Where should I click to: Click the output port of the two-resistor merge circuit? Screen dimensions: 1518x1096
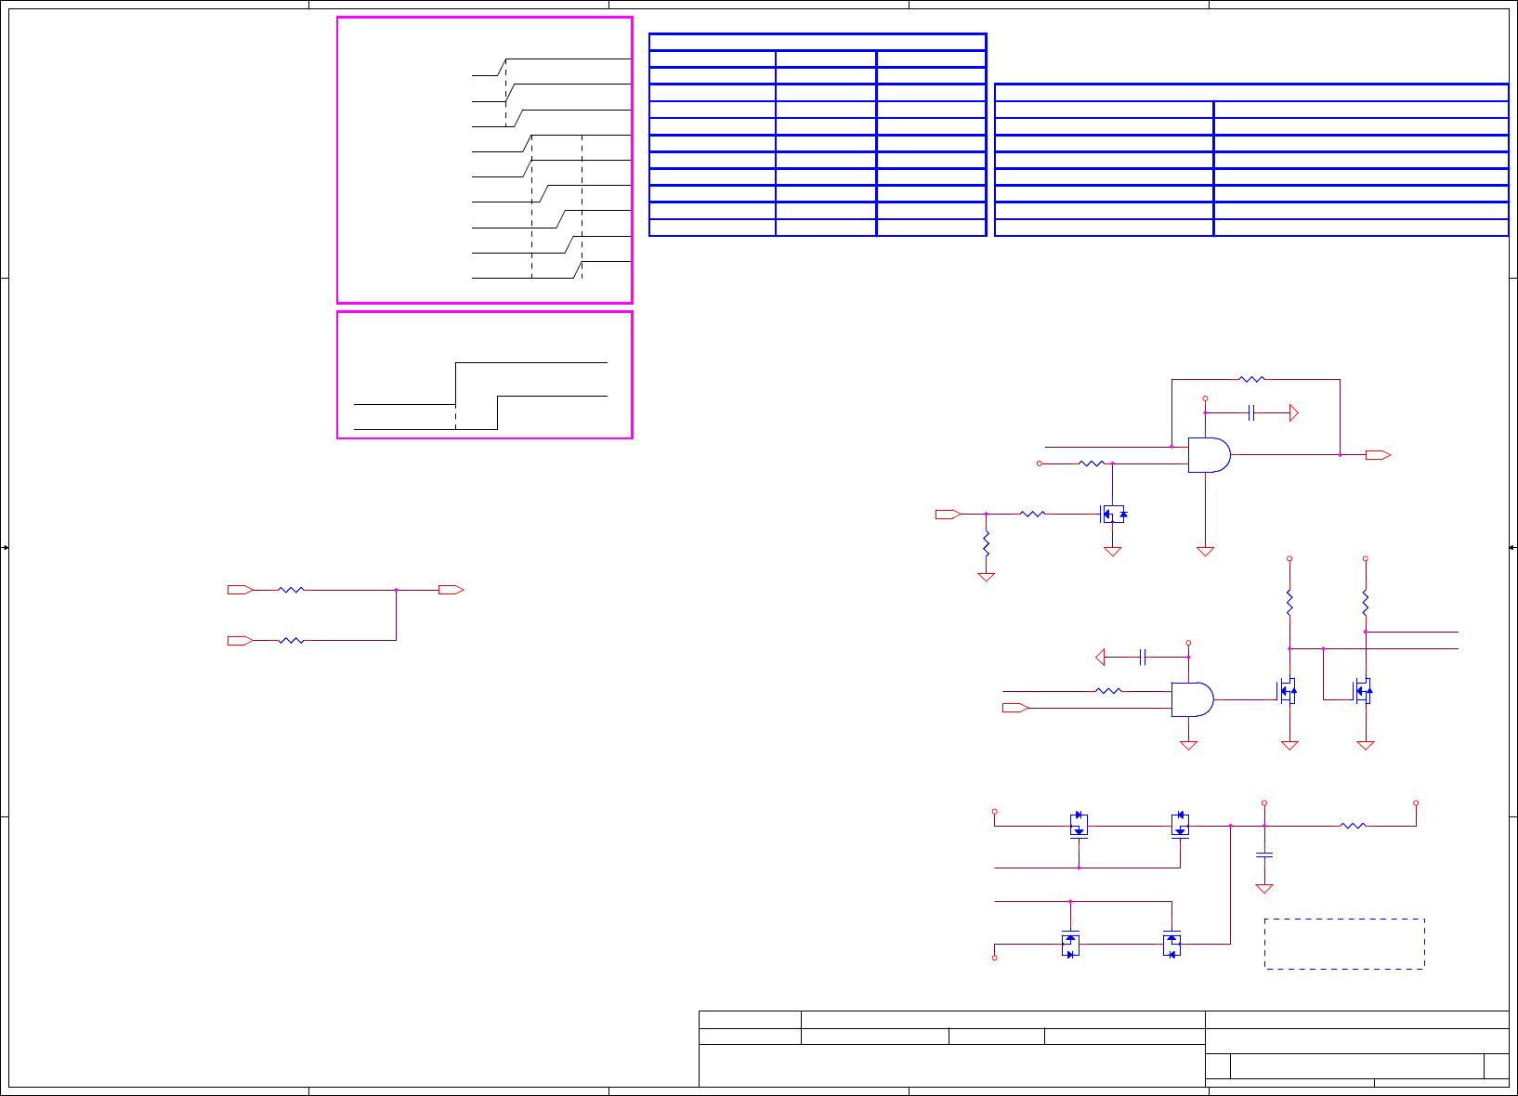click(451, 590)
